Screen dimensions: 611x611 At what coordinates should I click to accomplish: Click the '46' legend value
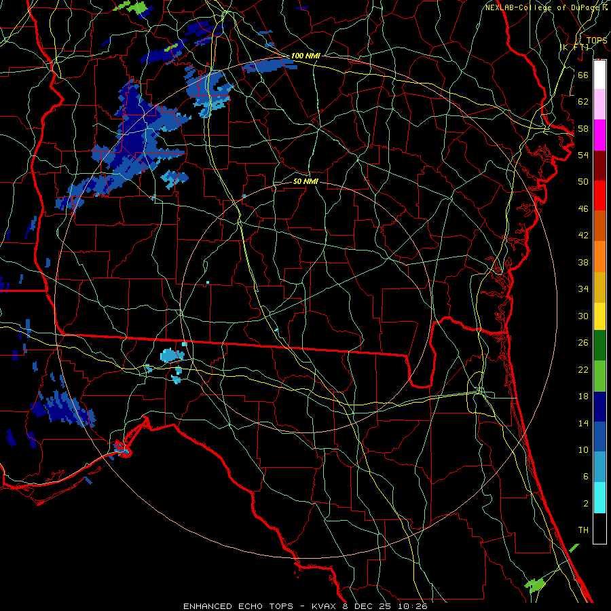point(583,208)
